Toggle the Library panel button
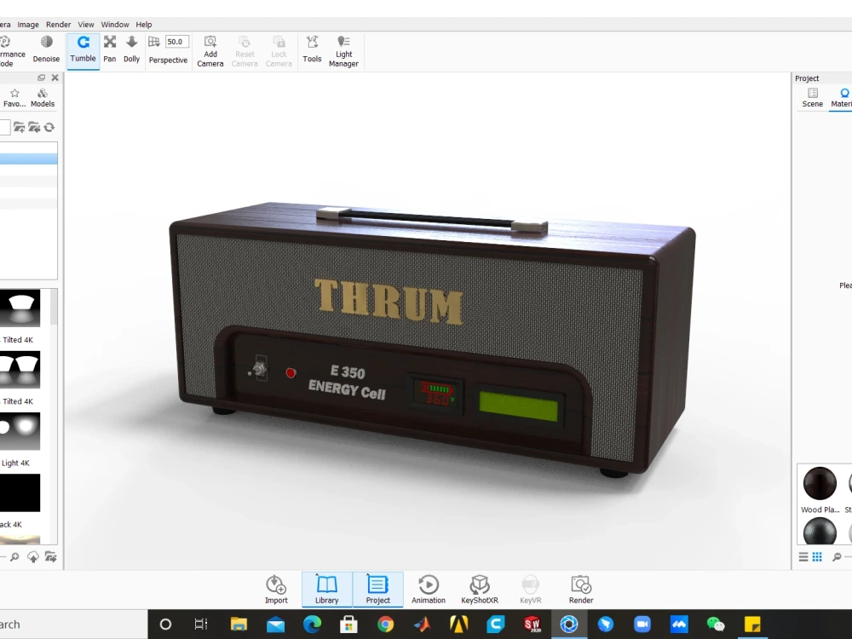Screen dimensions: 852x639 pyautogui.click(x=326, y=590)
